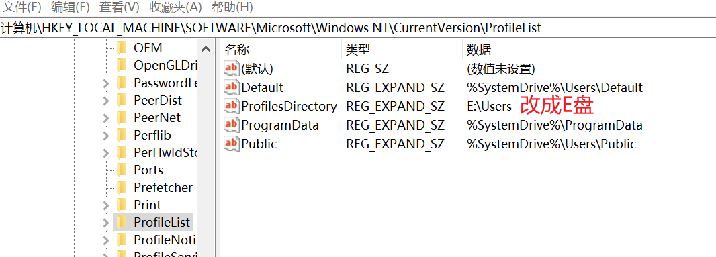
Task: Select the (默认) default value icon
Action: [x=232, y=68]
